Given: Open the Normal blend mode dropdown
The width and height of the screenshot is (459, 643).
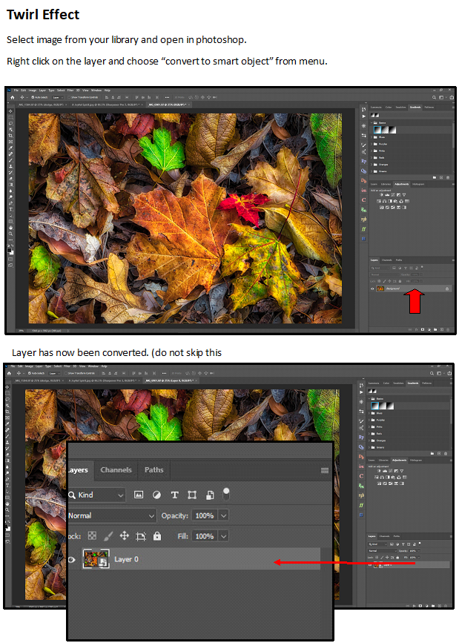Looking at the screenshot, I should (111, 515).
